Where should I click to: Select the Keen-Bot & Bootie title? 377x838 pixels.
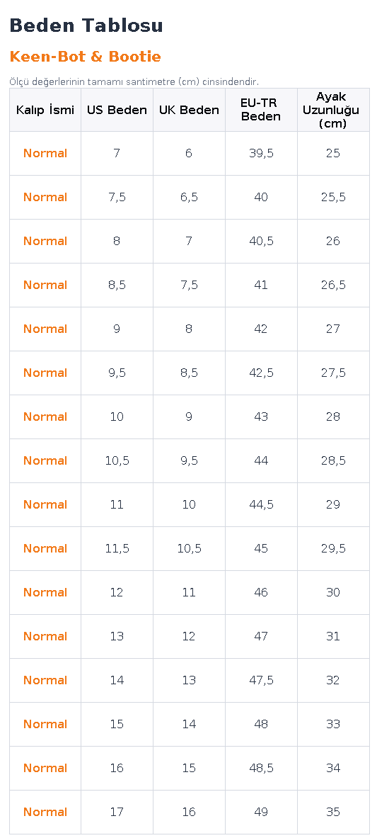tap(85, 57)
